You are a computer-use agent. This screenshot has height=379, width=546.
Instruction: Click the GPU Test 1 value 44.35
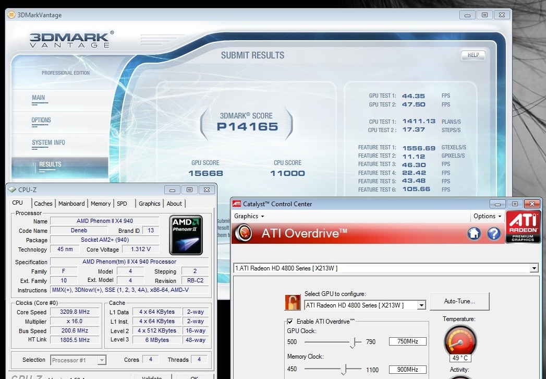pyautogui.click(x=414, y=96)
